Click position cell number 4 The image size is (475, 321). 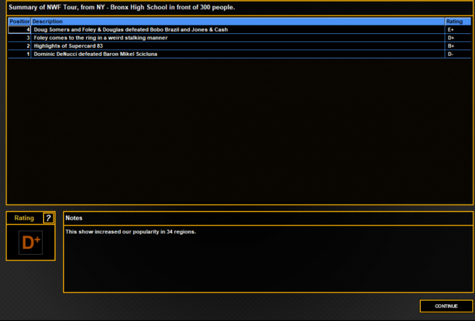(x=19, y=29)
